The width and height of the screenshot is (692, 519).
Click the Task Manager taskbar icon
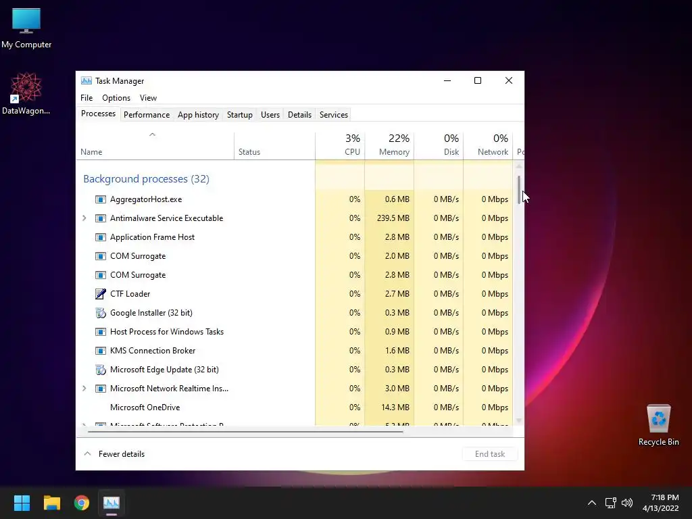(112, 503)
